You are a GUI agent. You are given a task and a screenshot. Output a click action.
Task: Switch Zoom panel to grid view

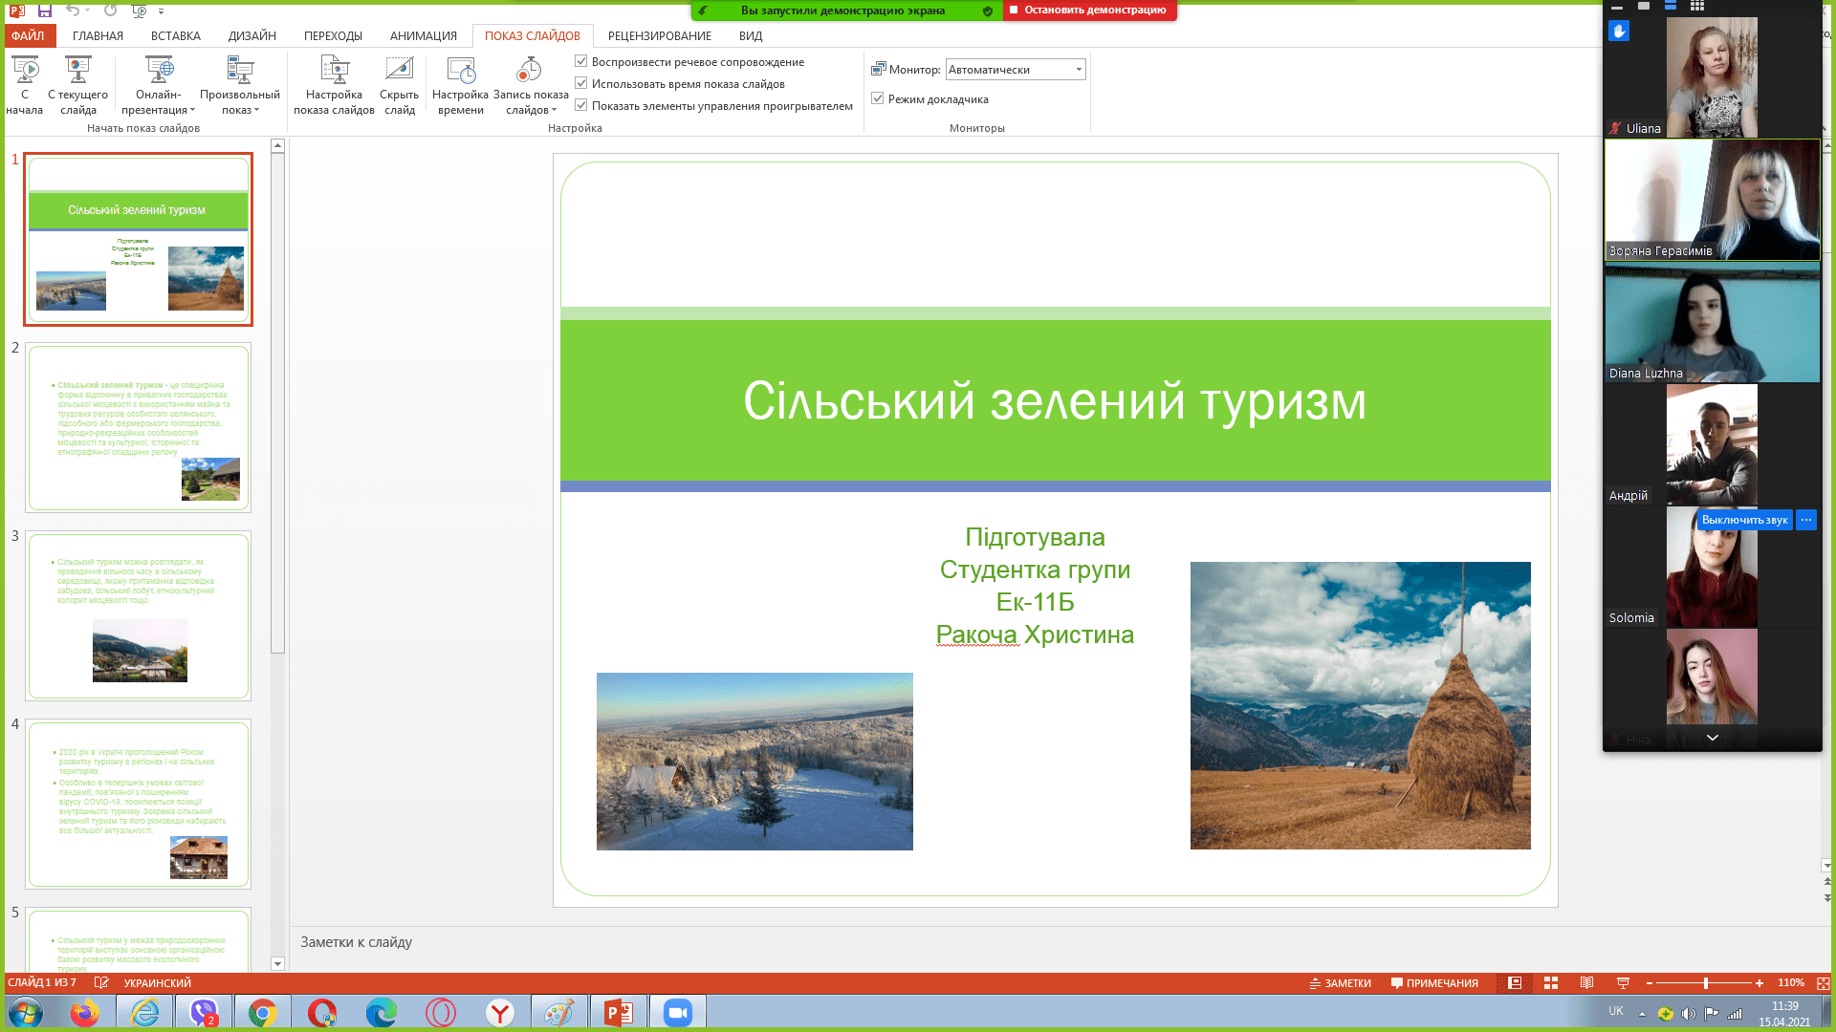[1697, 6]
